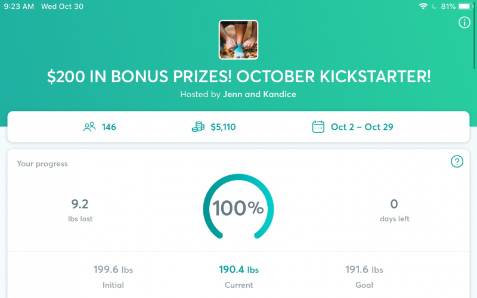Tap the calendar dates icon

(x=318, y=127)
